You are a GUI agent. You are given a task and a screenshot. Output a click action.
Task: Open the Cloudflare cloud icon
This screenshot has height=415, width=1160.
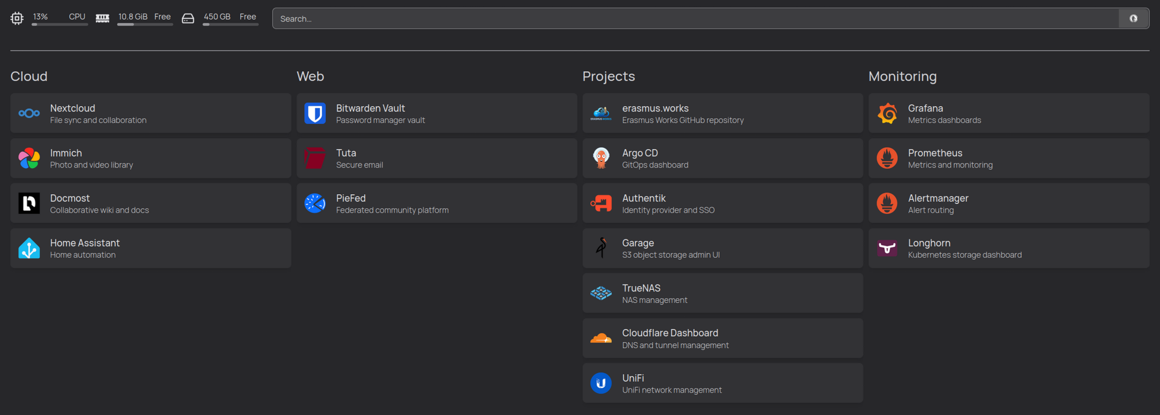coord(601,338)
